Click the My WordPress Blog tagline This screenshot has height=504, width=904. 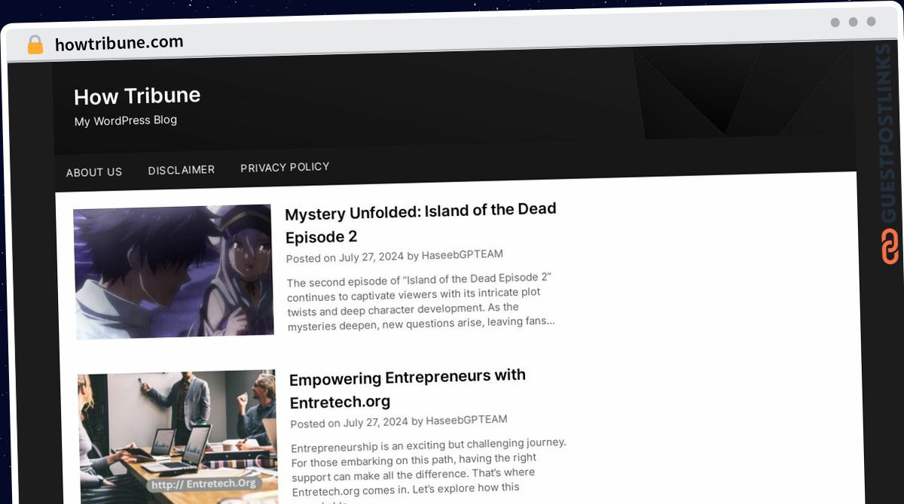[x=126, y=120]
